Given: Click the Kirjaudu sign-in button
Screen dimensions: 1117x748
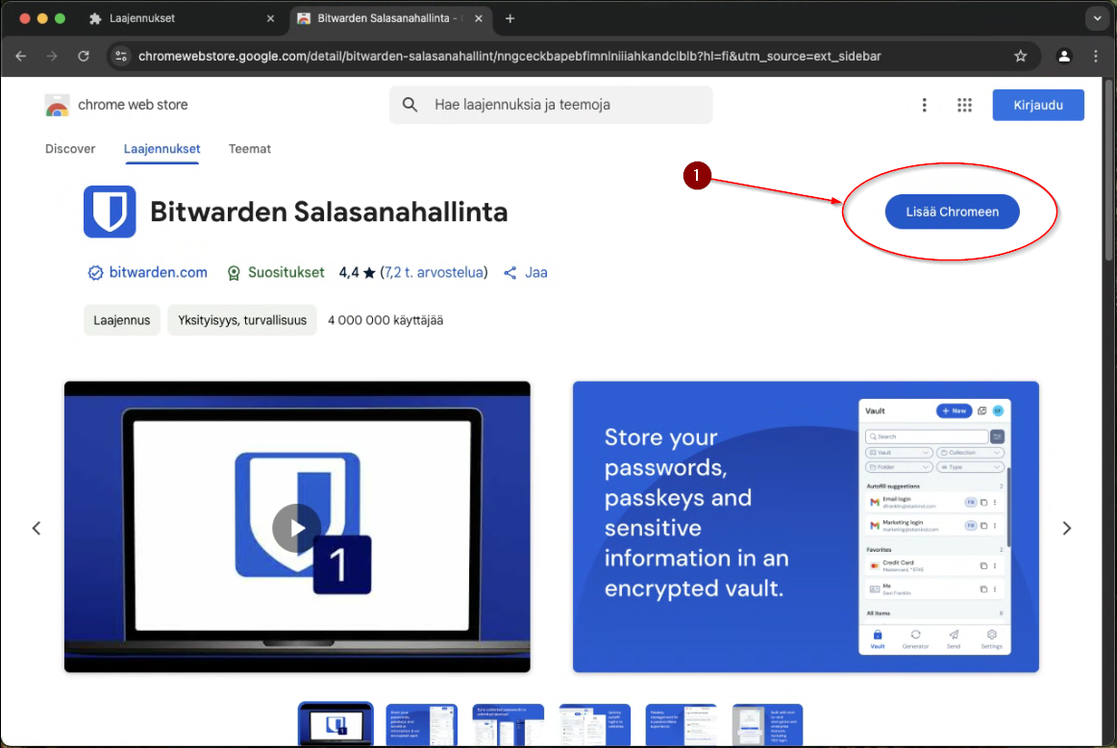Looking at the screenshot, I should [1038, 105].
